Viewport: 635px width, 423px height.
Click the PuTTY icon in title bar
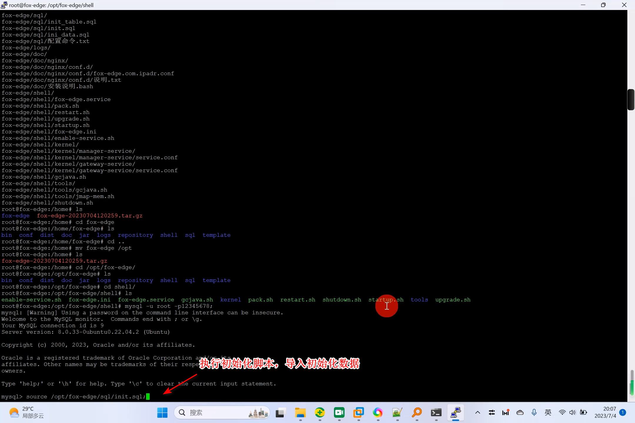(x=4, y=5)
